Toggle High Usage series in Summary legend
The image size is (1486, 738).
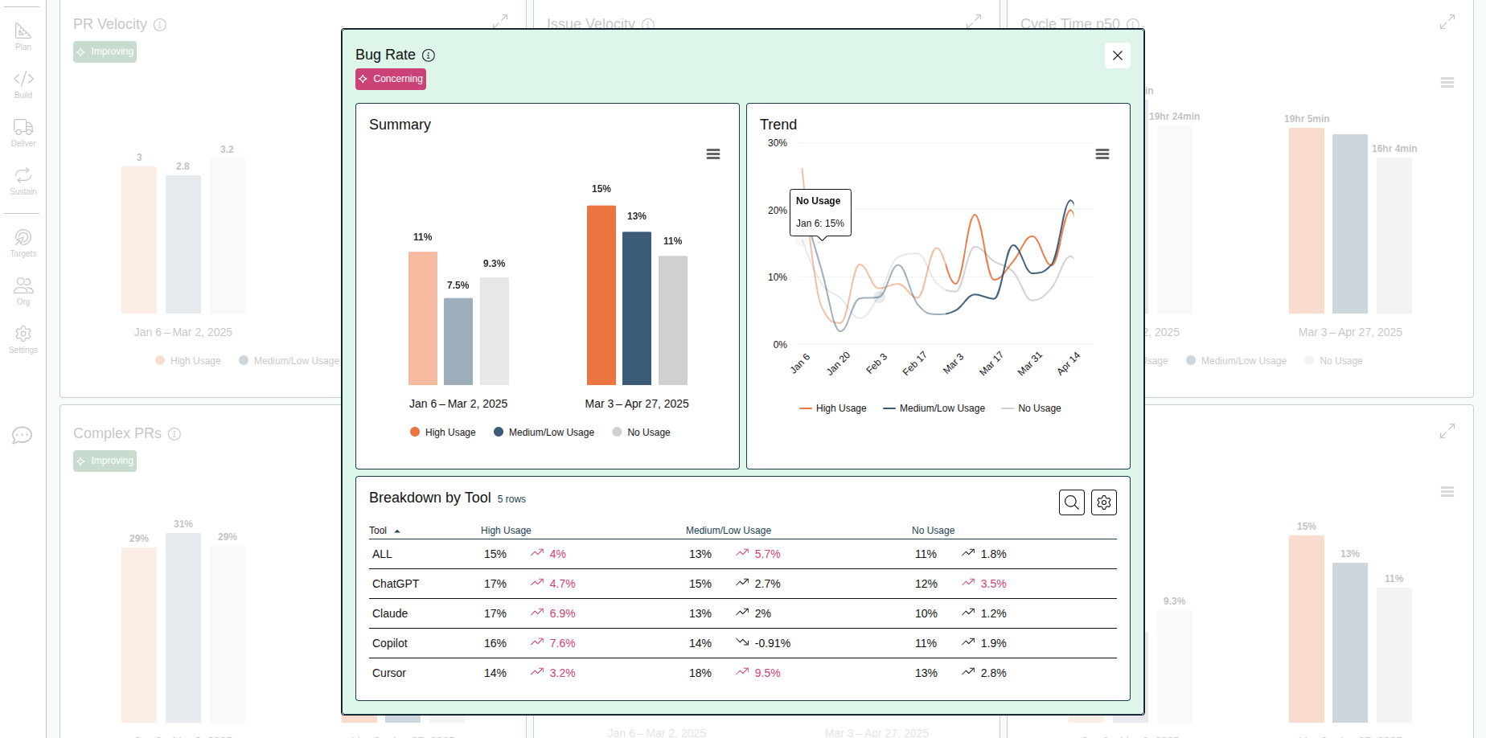[x=443, y=433]
